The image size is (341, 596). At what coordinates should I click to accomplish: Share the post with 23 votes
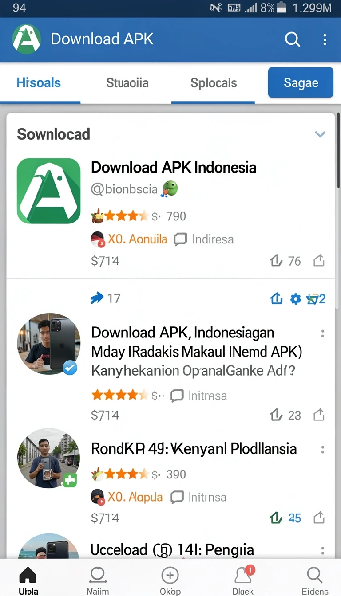(x=319, y=415)
